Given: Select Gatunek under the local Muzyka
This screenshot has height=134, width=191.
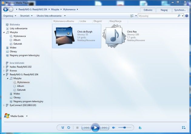Looking at the screenshot, I should pos(18,44).
